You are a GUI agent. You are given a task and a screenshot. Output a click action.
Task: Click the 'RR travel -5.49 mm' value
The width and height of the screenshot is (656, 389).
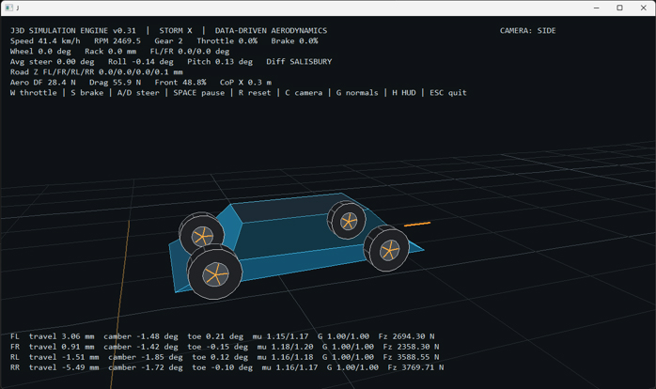(x=55, y=367)
